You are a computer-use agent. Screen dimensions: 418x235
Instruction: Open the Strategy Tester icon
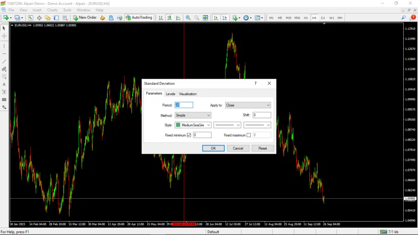tap(65, 18)
